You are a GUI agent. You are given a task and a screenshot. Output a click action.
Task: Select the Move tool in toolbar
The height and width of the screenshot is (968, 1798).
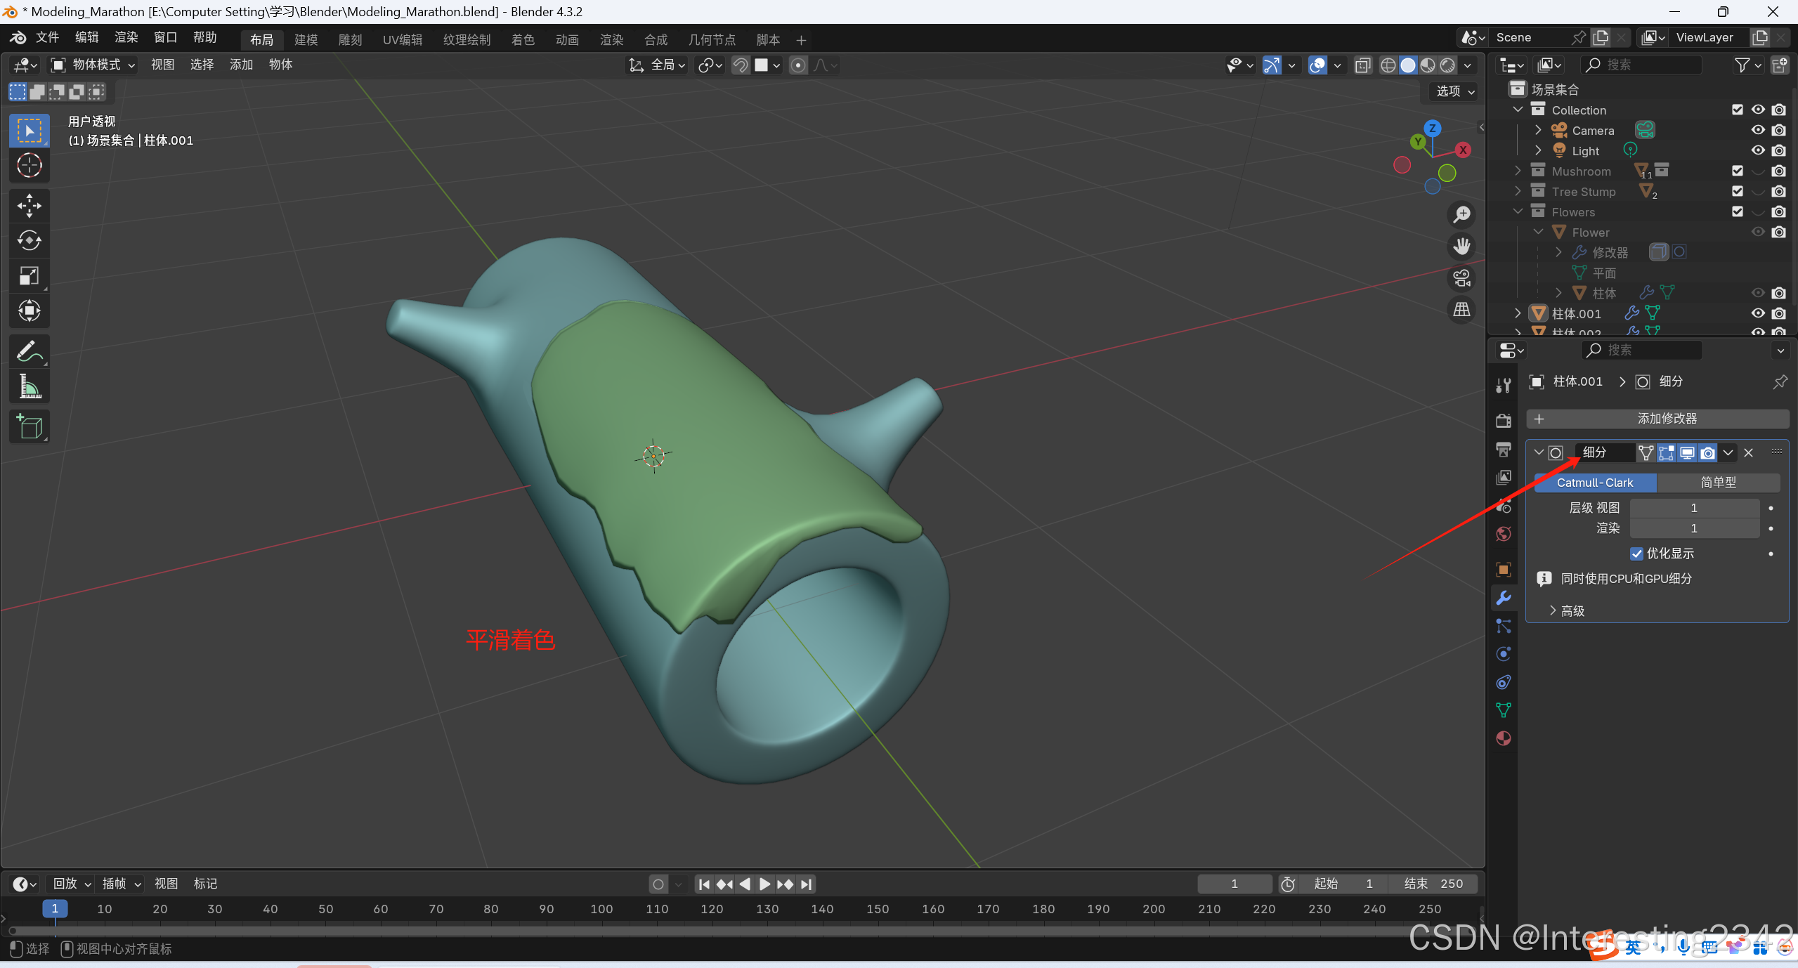tap(29, 206)
